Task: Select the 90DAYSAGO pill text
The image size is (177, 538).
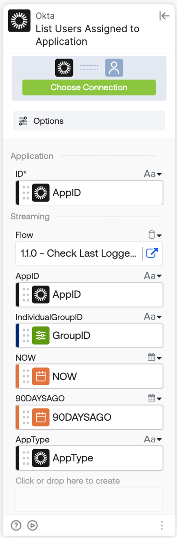Action: pos(82,417)
